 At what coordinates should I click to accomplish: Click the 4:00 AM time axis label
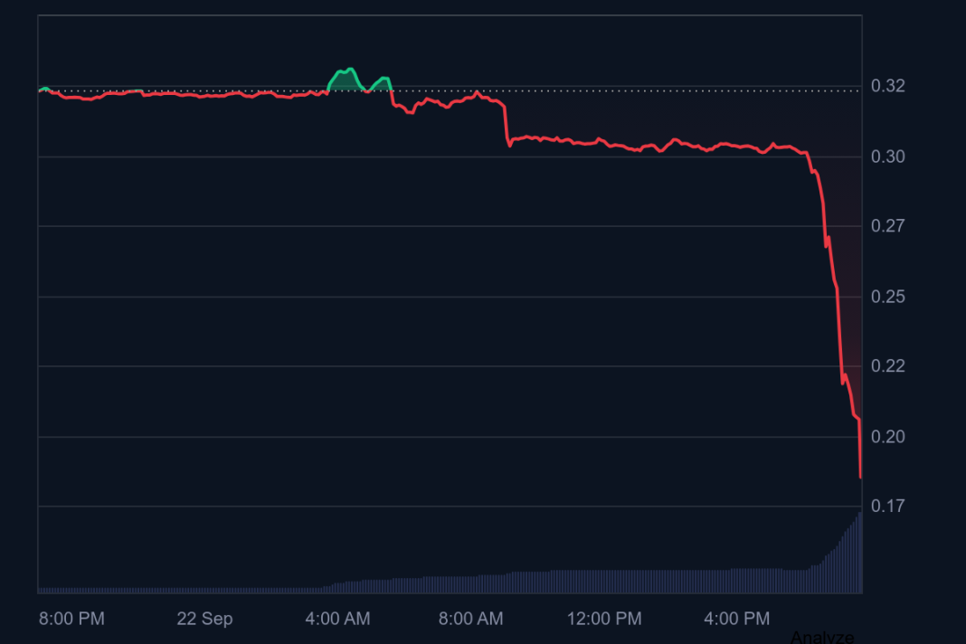[337, 619]
